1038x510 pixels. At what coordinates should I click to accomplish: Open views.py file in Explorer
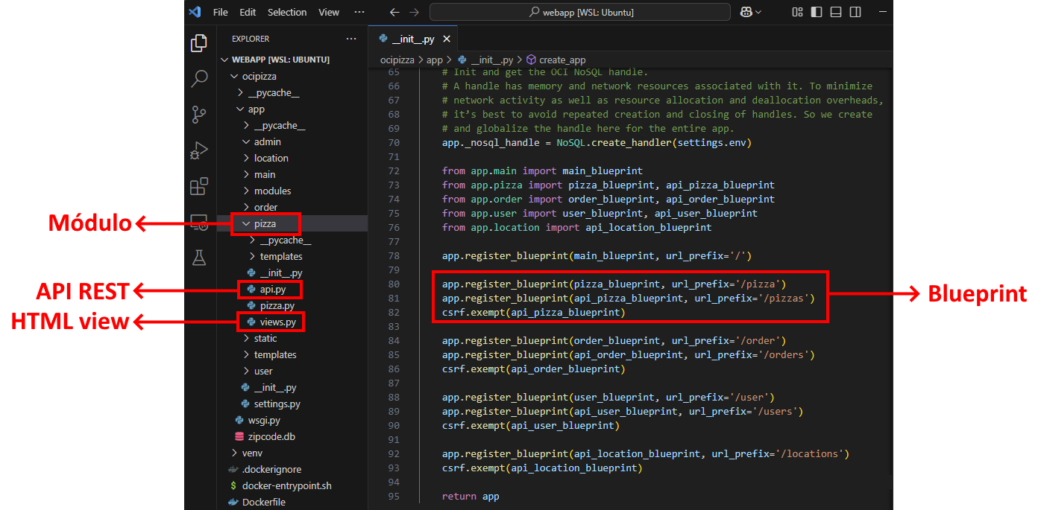click(x=277, y=322)
